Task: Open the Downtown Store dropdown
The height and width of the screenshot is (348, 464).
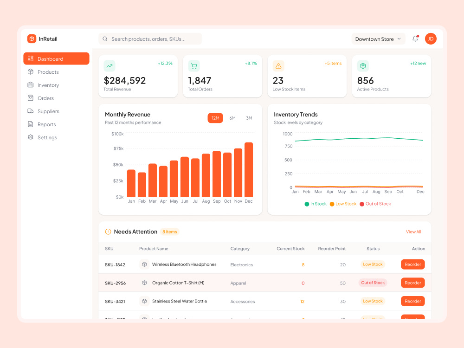Action: click(x=378, y=39)
